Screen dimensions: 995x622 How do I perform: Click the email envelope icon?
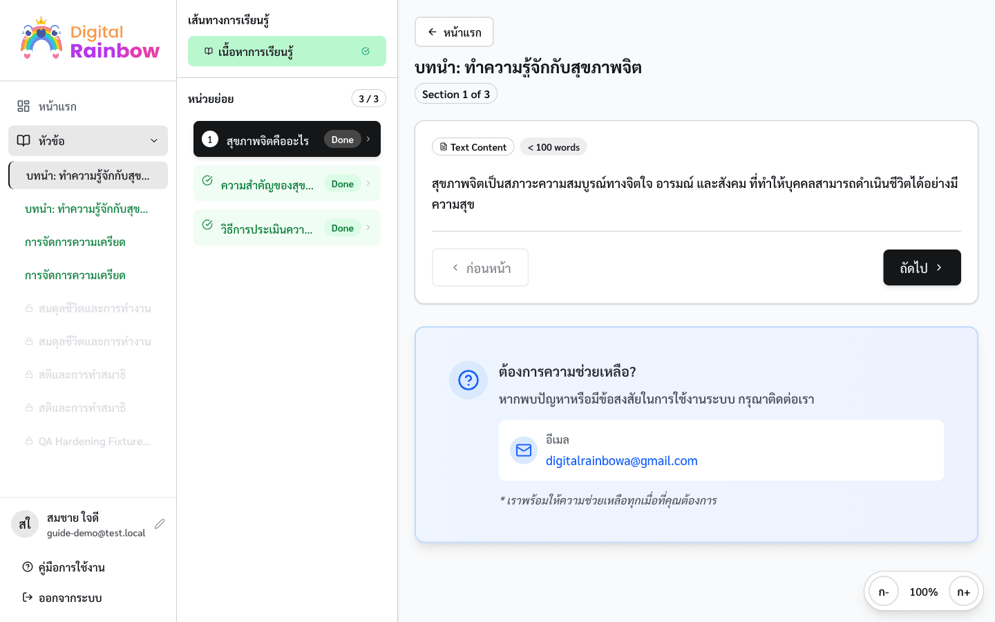(524, 450)
